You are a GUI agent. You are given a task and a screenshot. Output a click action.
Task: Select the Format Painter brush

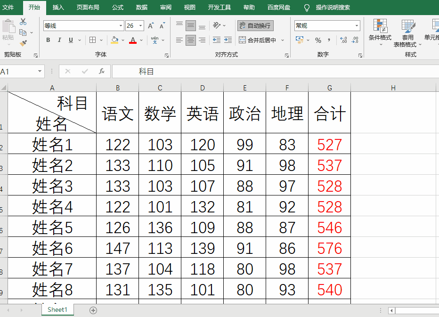point(23,43)
